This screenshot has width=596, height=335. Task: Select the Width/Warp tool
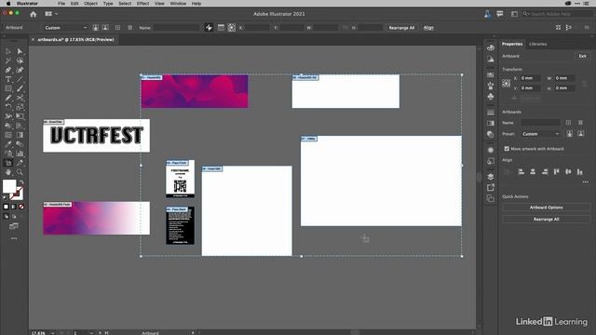(8, 116)
